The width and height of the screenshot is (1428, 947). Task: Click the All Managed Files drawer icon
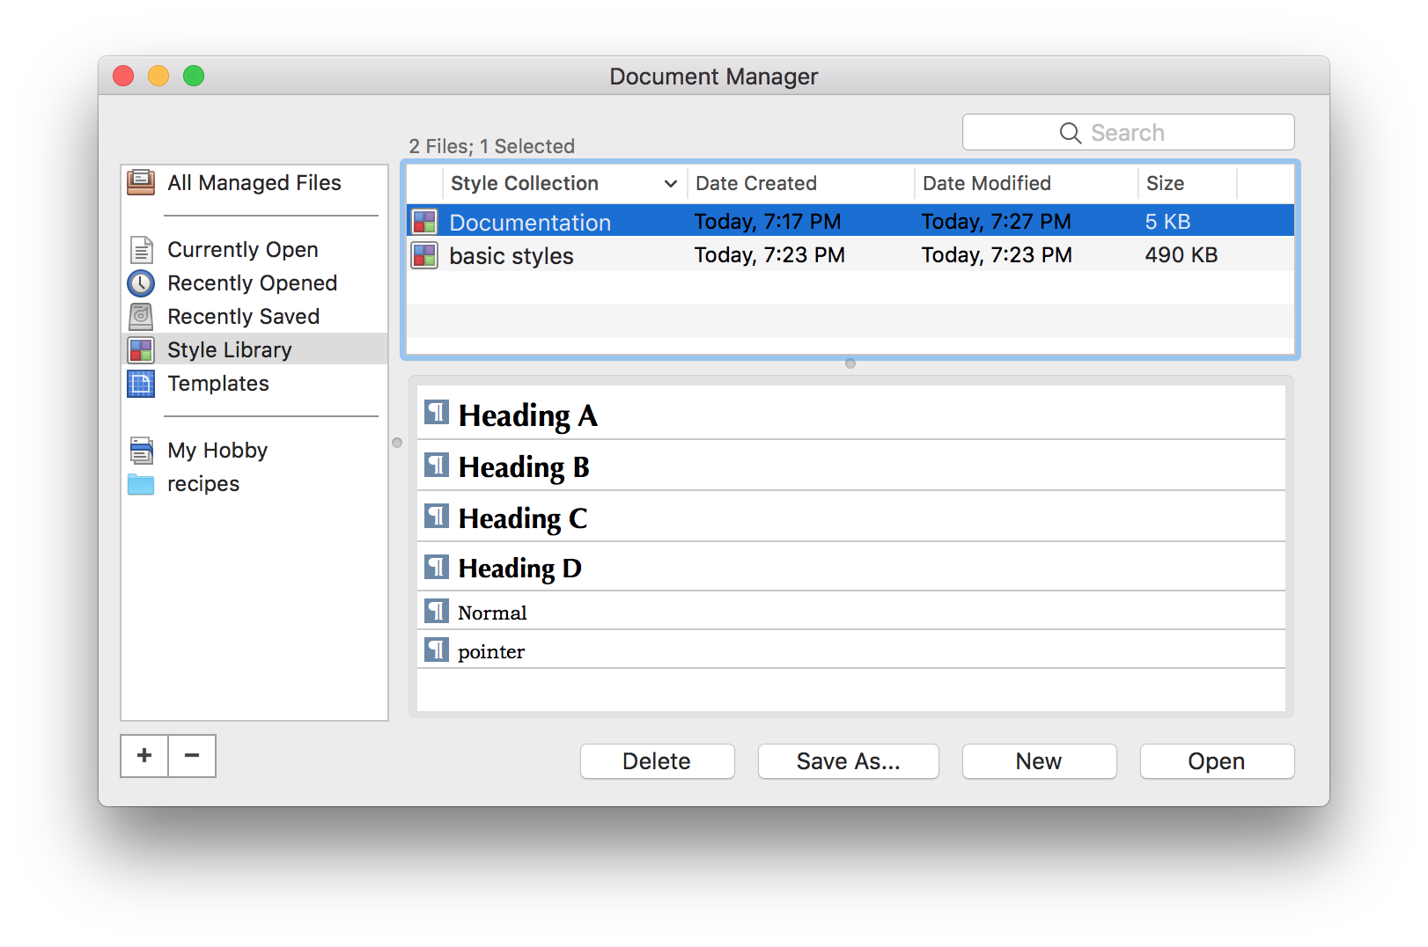coord(141,182)
